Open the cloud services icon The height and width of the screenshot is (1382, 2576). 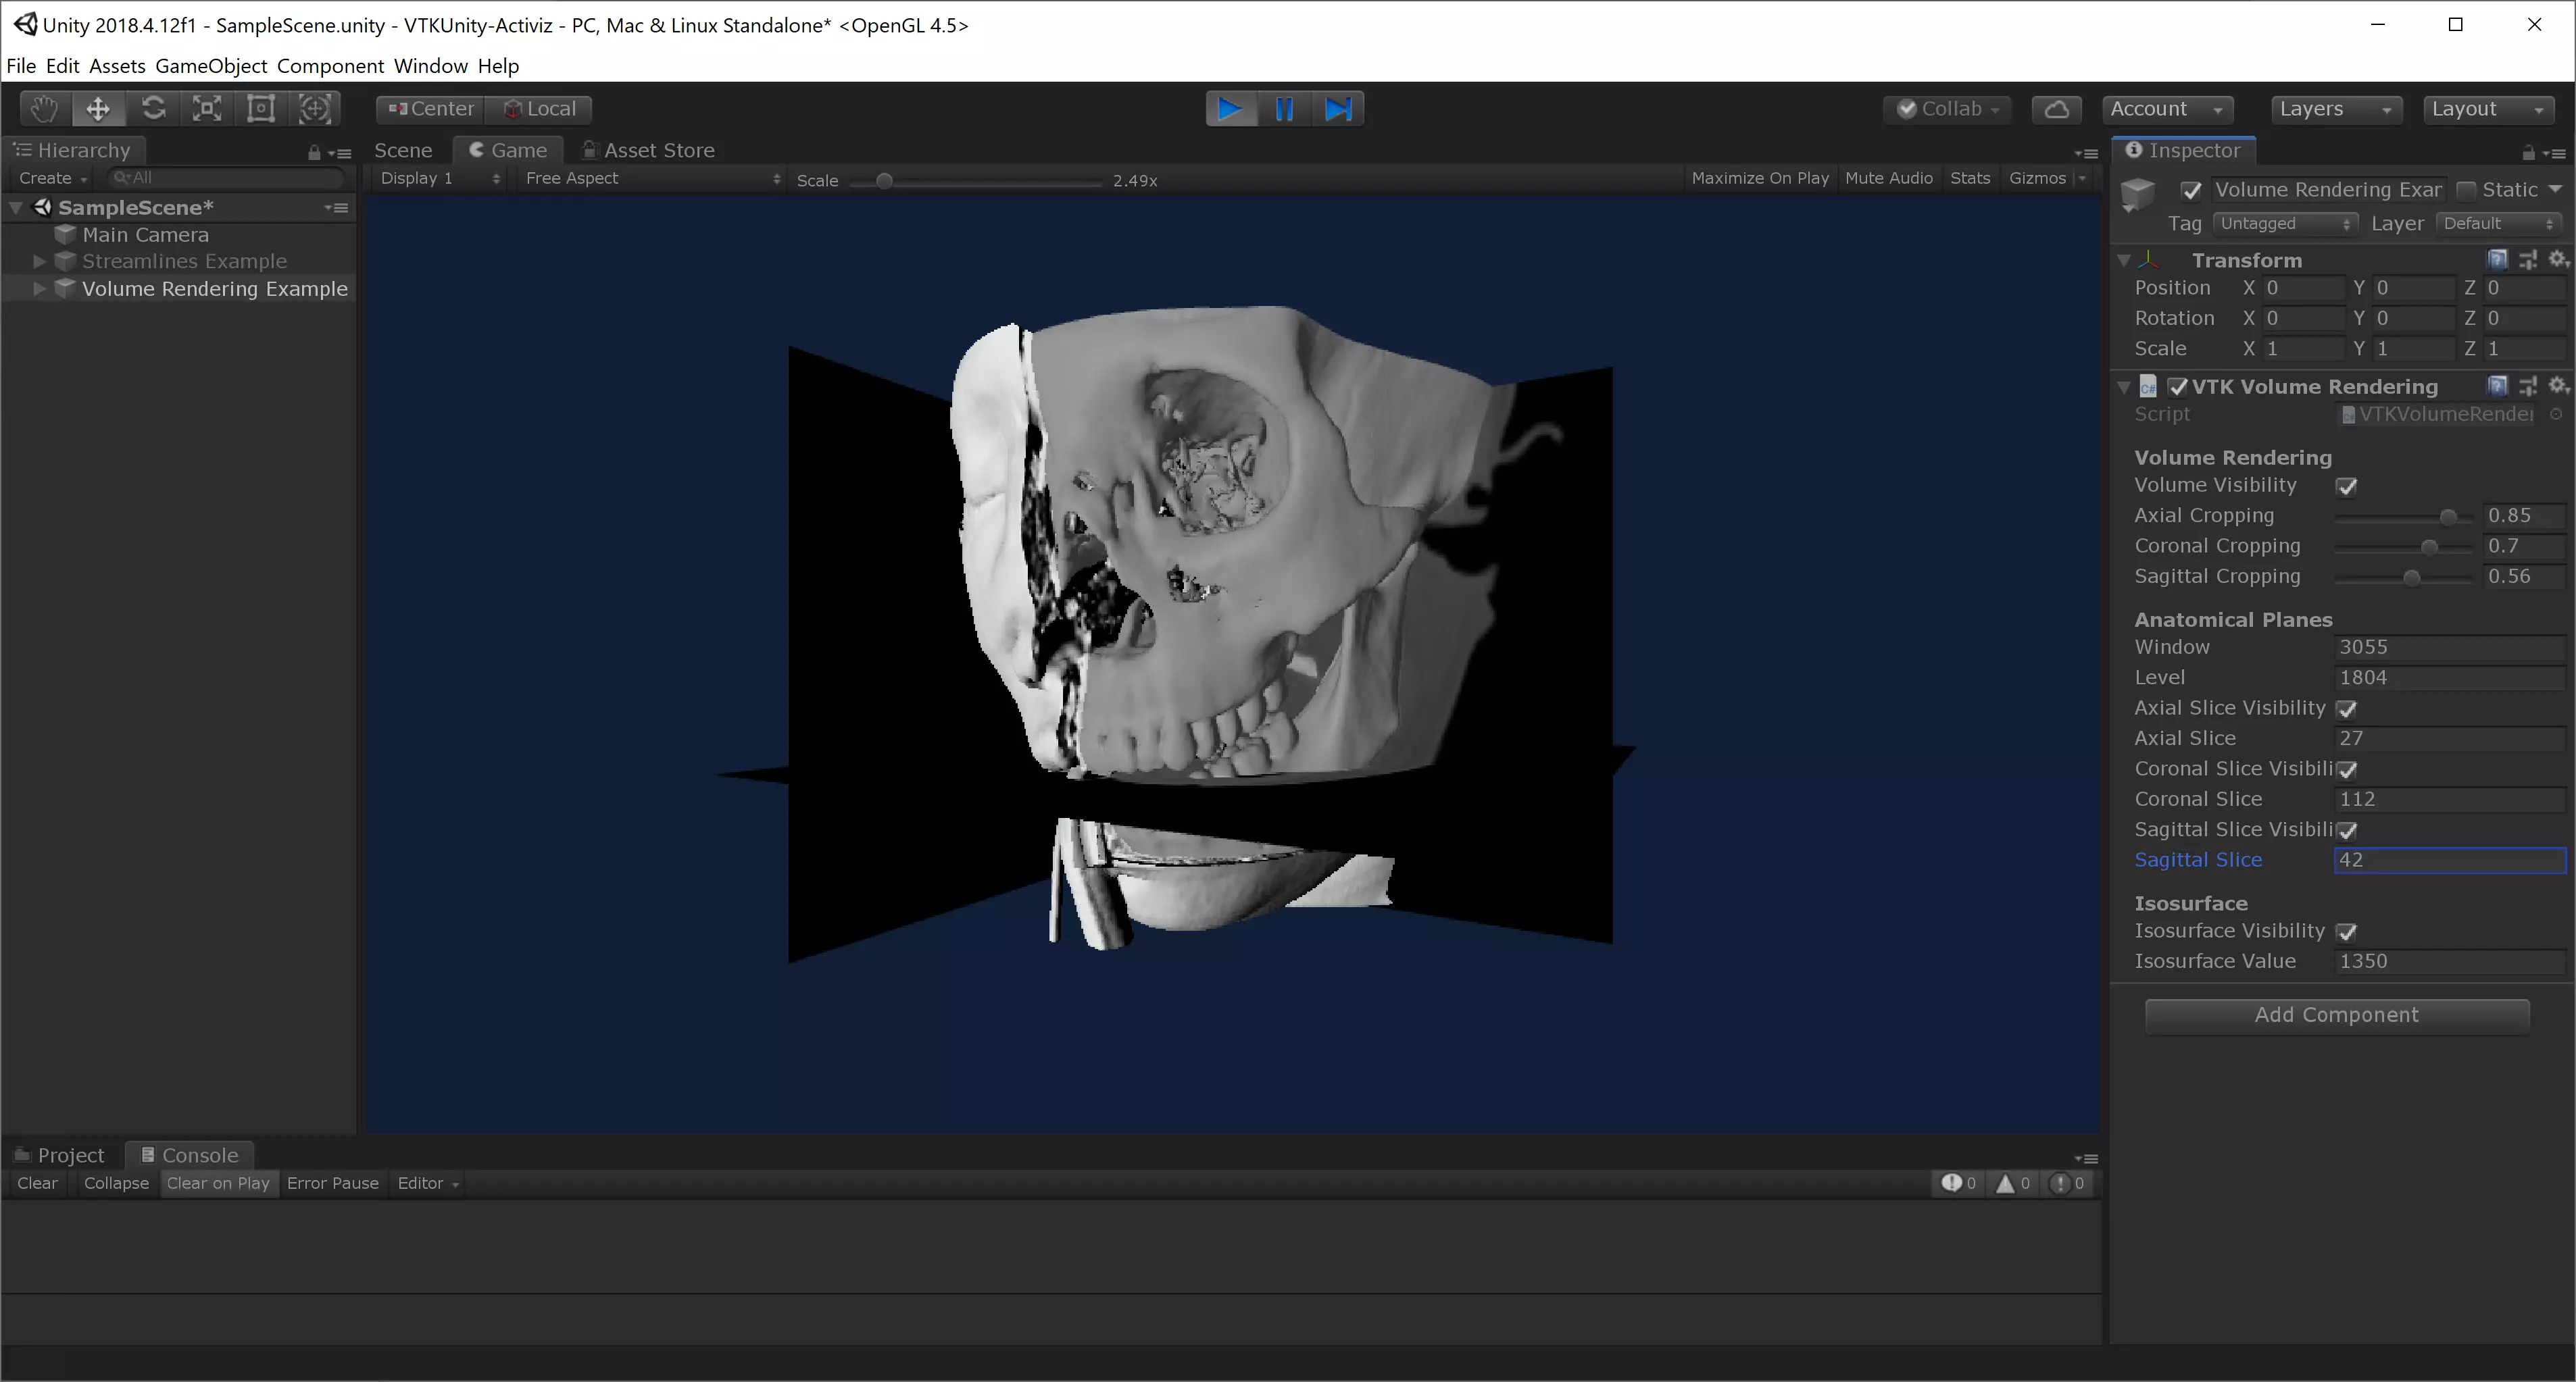[x=2056, y=108]
